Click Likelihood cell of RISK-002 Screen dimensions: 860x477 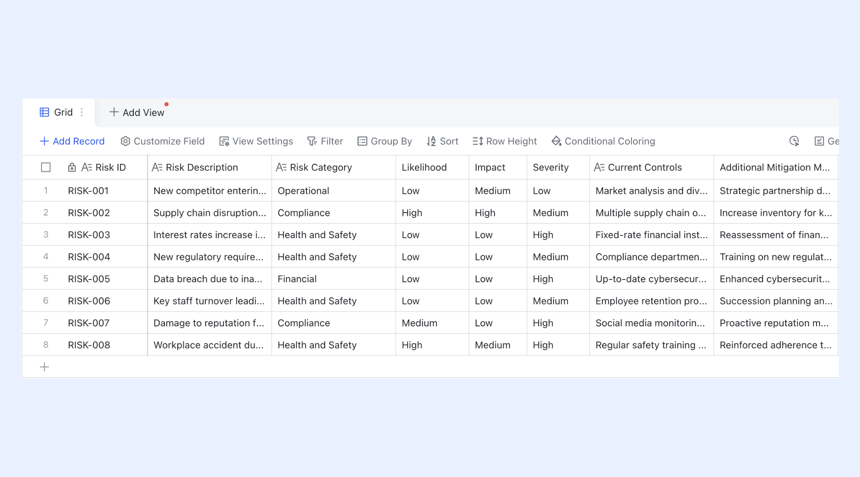coord(432,213)
